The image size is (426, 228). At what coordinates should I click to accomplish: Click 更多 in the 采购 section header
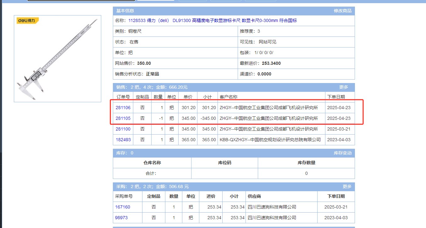347,186
